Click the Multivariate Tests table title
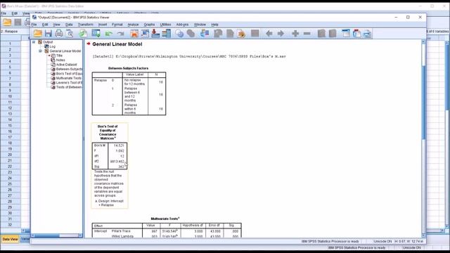The width and height of the screenshot is (450, 253). [165, 219]
